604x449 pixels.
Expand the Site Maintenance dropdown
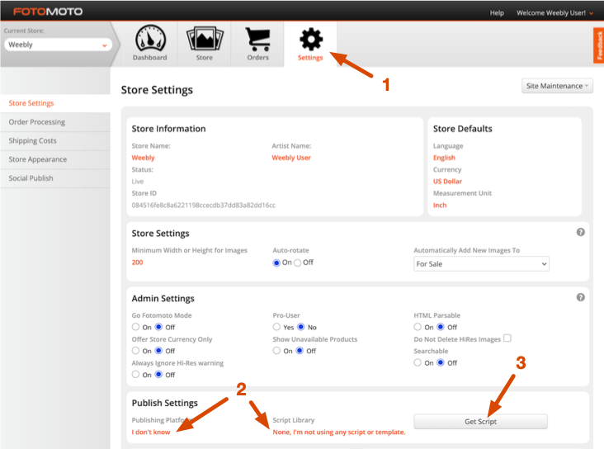coord(557,86)
